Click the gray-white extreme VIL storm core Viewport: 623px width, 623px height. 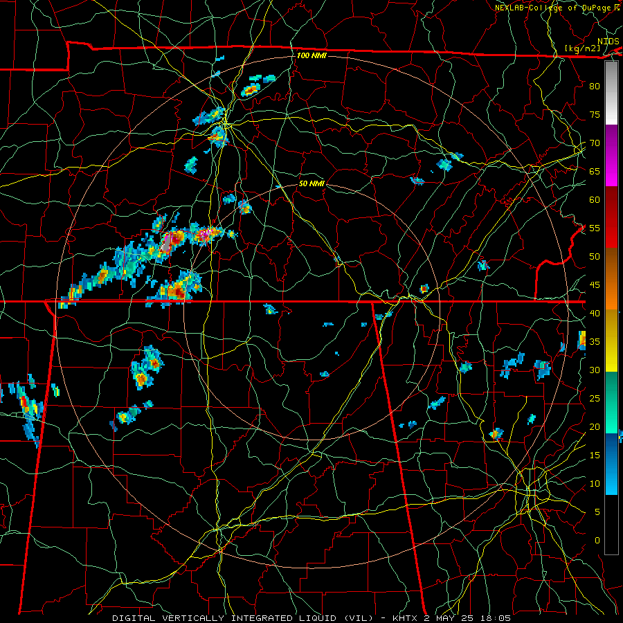point(167,243)
